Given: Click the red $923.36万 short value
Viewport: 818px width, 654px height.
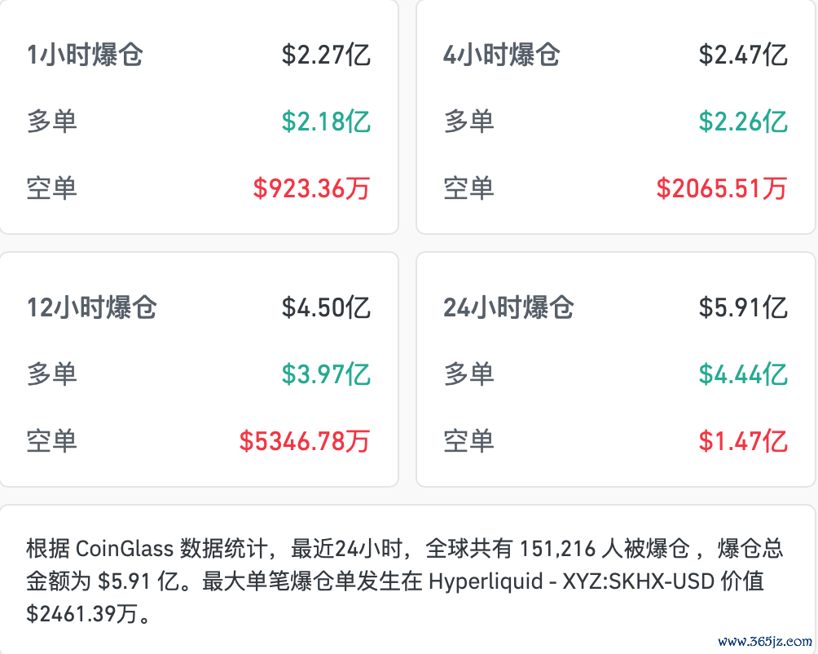Looking at the screenshot, I should coord(311,188).
